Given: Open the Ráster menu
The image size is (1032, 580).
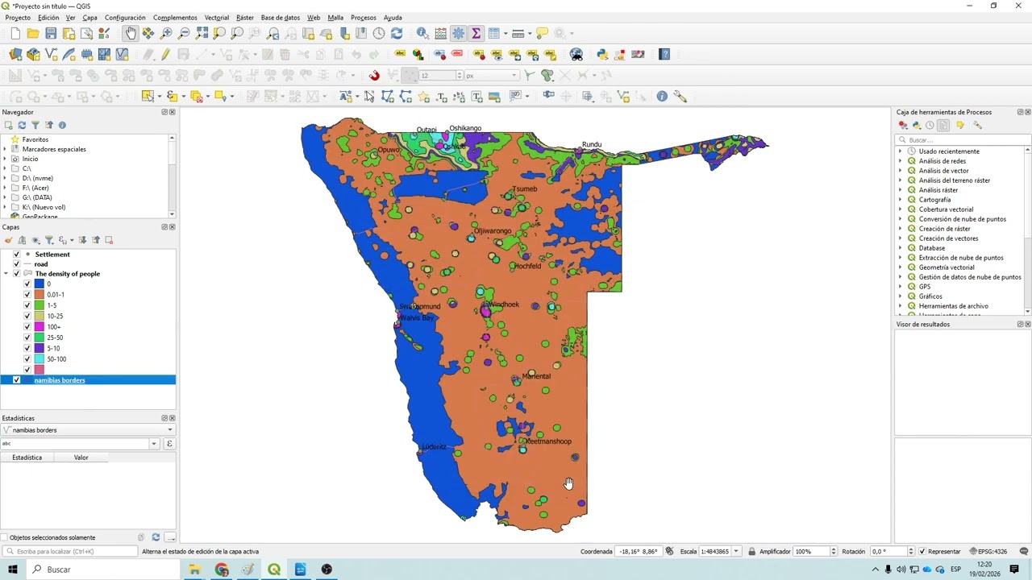Looking at the screenshot, I should (x=245, y=17).
